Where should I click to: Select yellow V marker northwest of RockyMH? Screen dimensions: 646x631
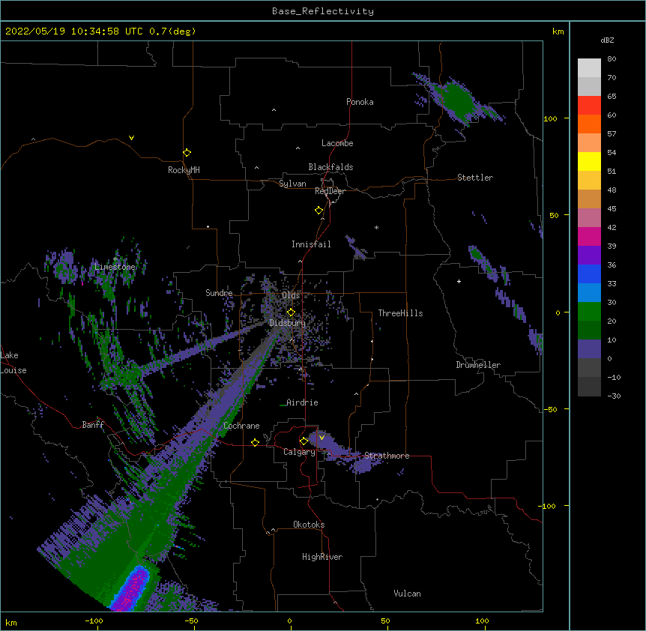pos(131,138)
